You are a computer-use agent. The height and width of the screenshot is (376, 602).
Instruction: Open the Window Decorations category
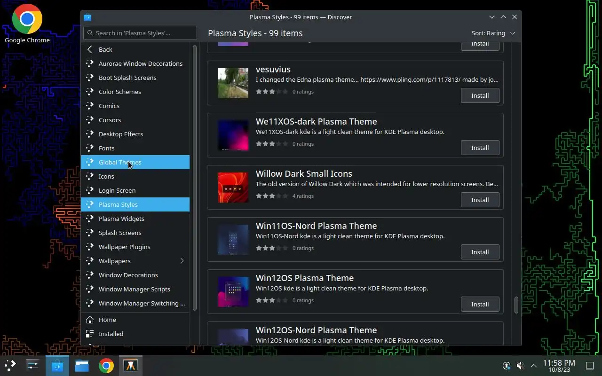(x=135, y=275)
